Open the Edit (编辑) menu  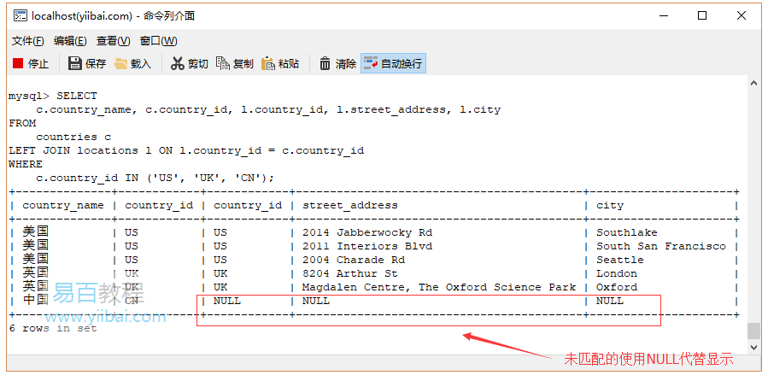click(70, 41)
